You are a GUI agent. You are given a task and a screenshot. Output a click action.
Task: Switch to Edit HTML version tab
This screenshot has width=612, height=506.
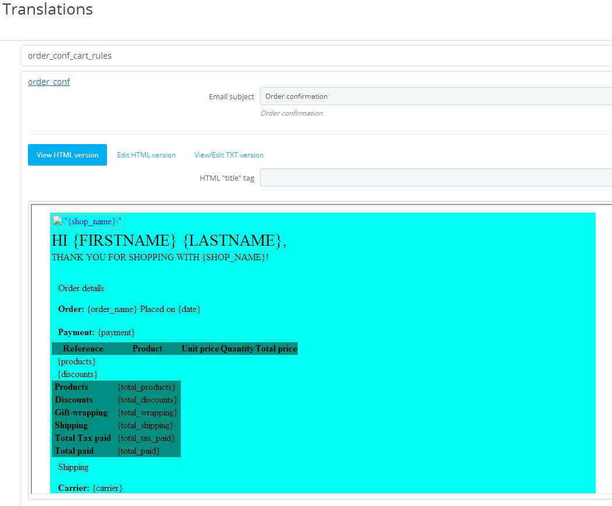(147, 155)
